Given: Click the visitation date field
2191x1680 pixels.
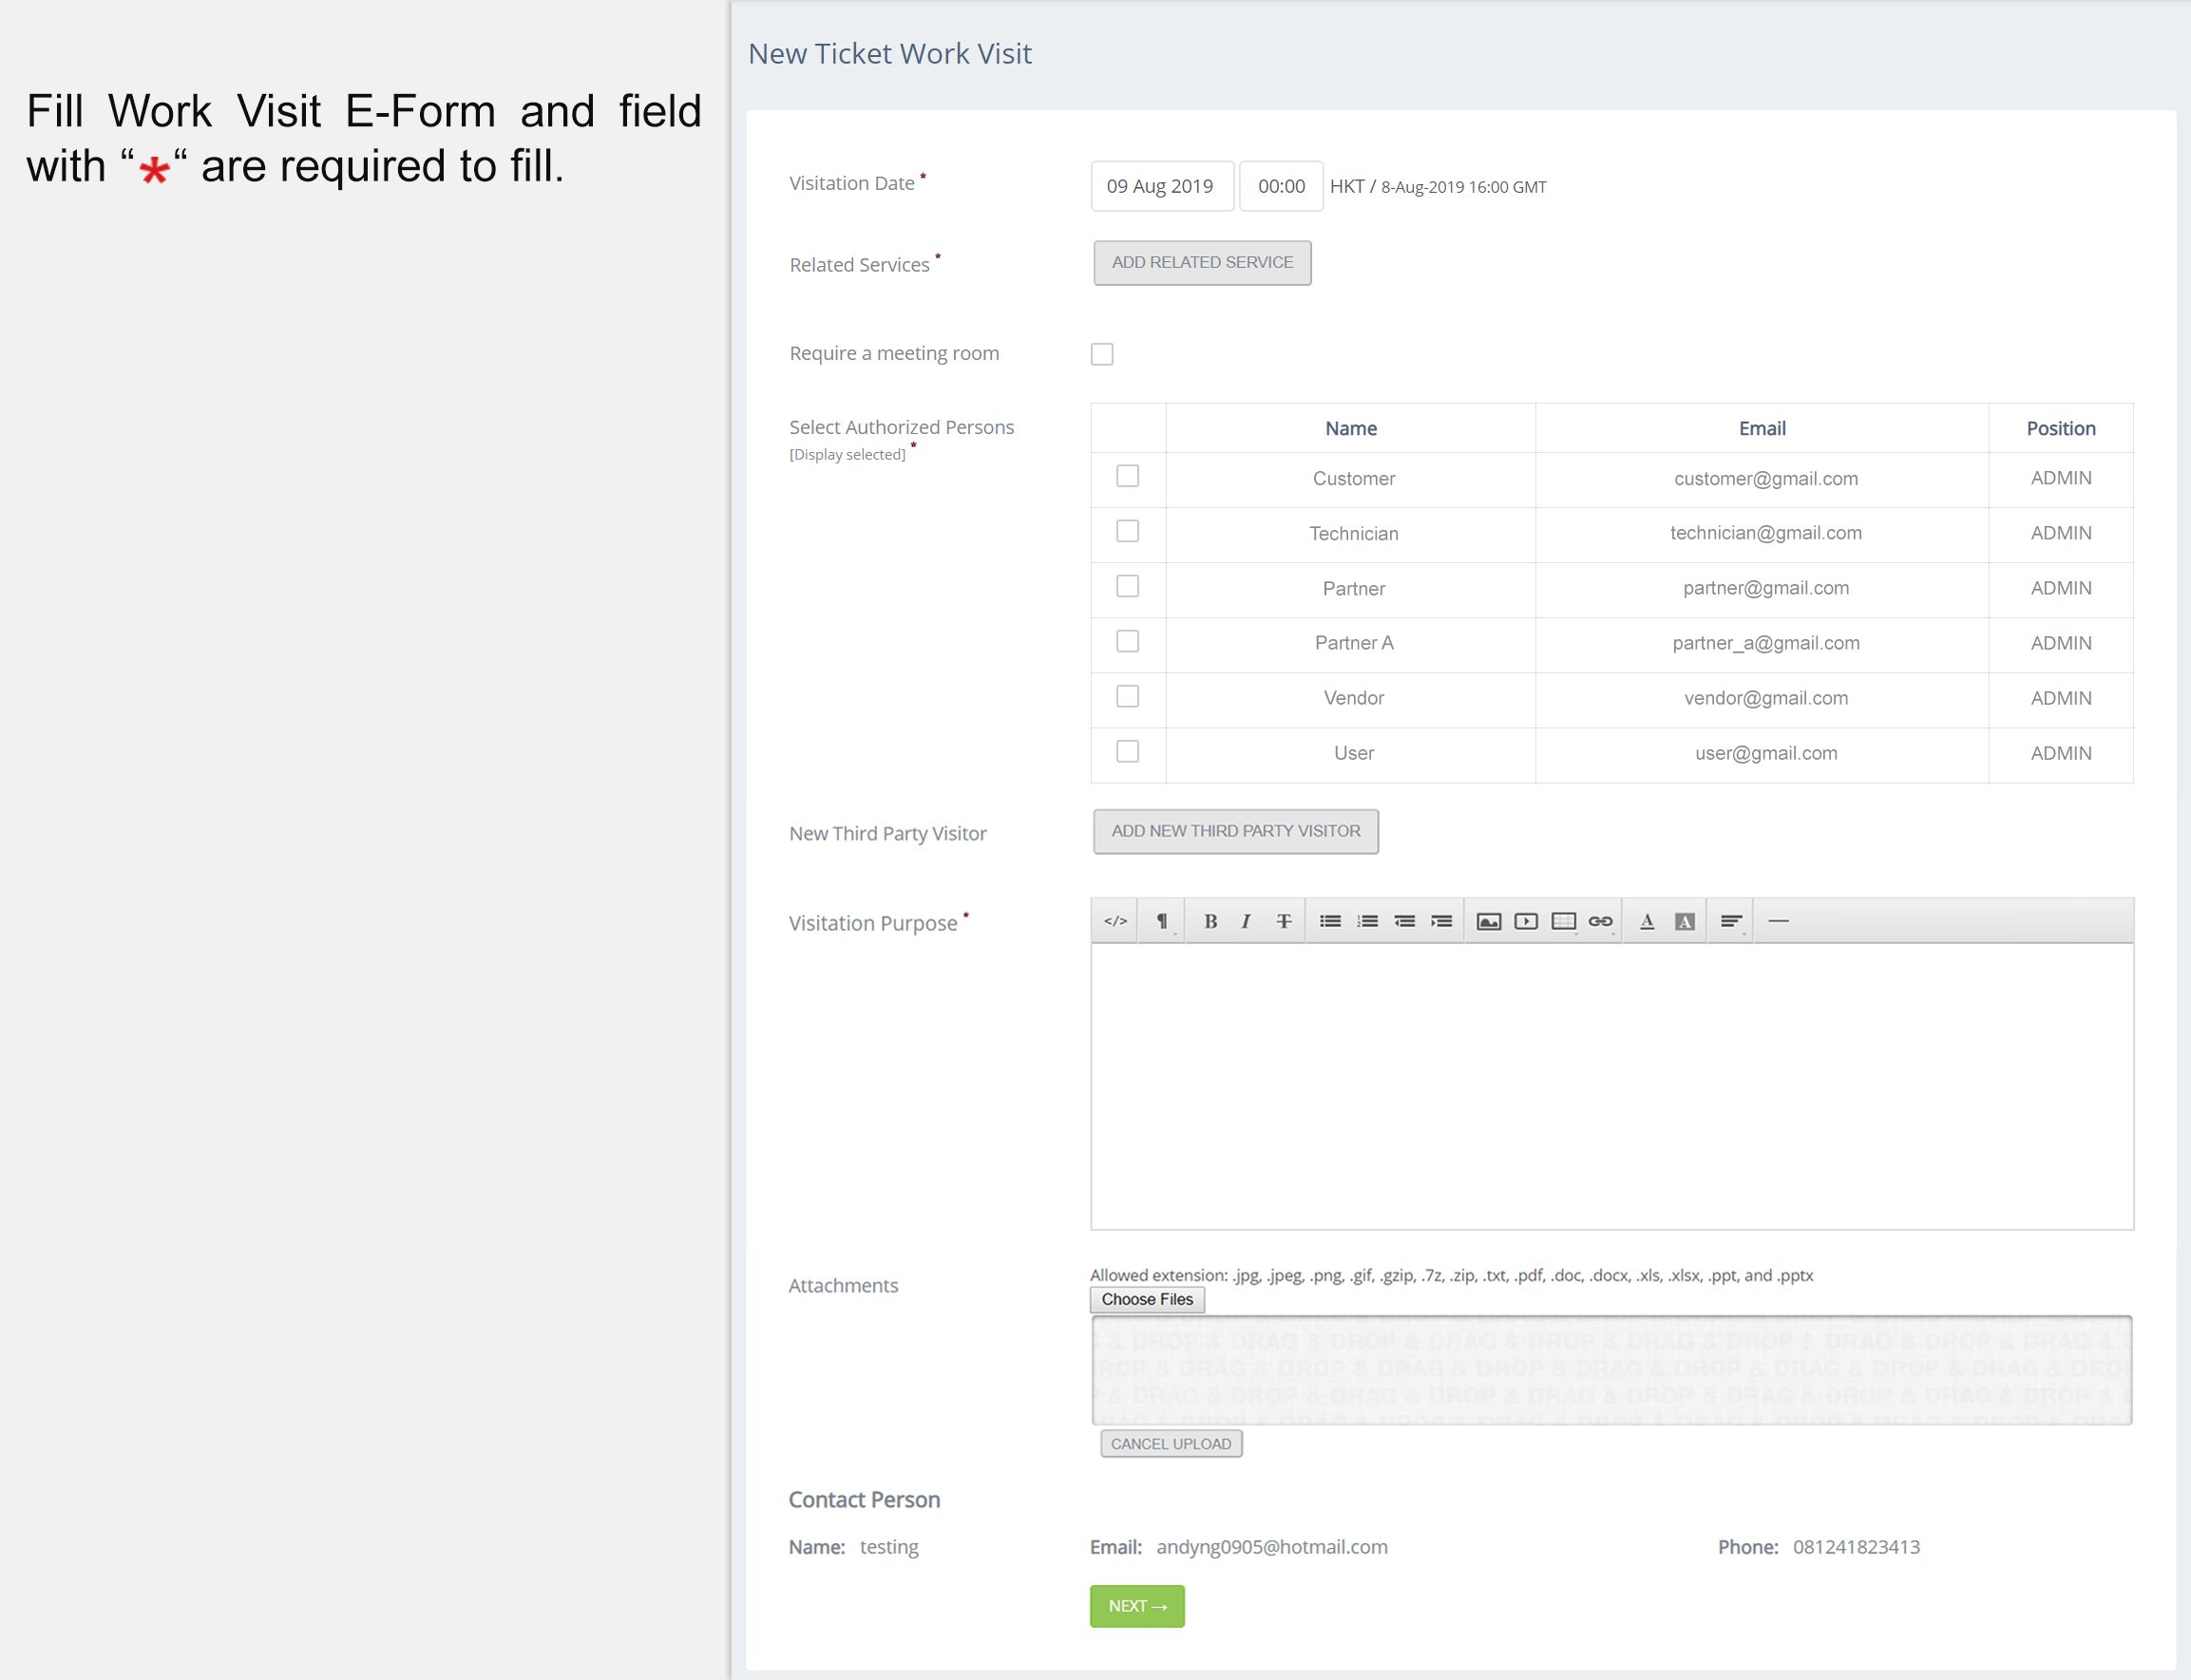Looking at the screenshot, I should click(1160, 186).
